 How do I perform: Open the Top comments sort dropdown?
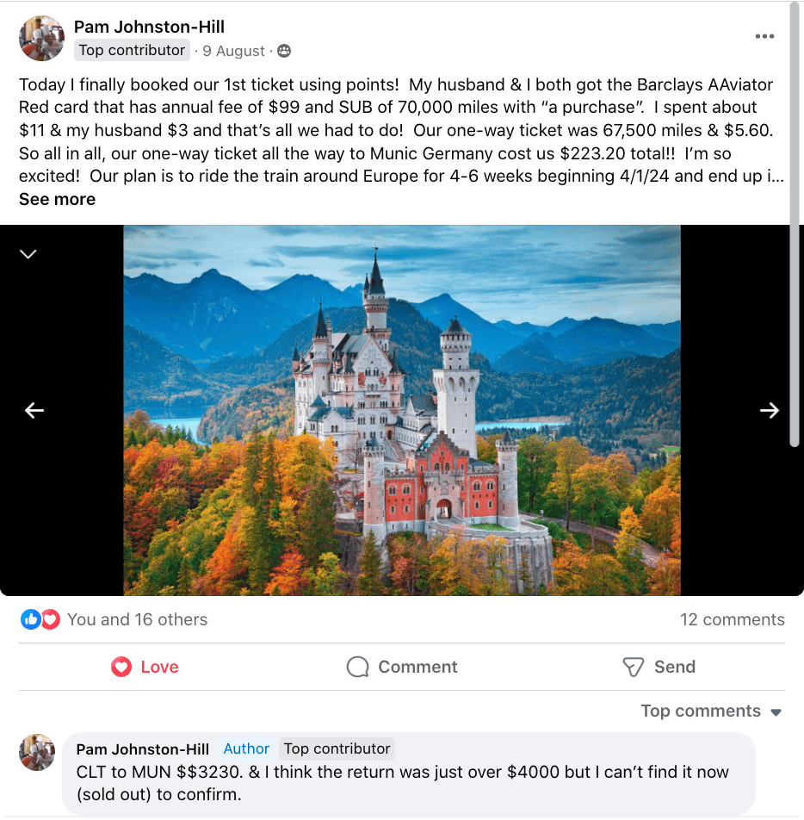coord(711,711)
